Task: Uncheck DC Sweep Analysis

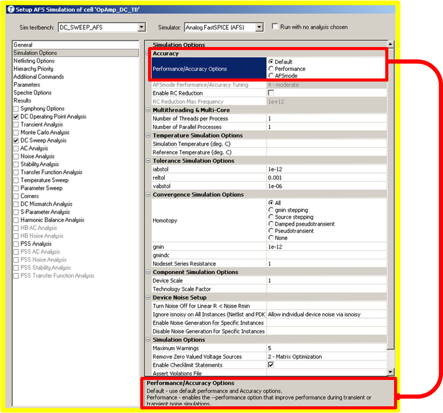Action: (16, 140)
